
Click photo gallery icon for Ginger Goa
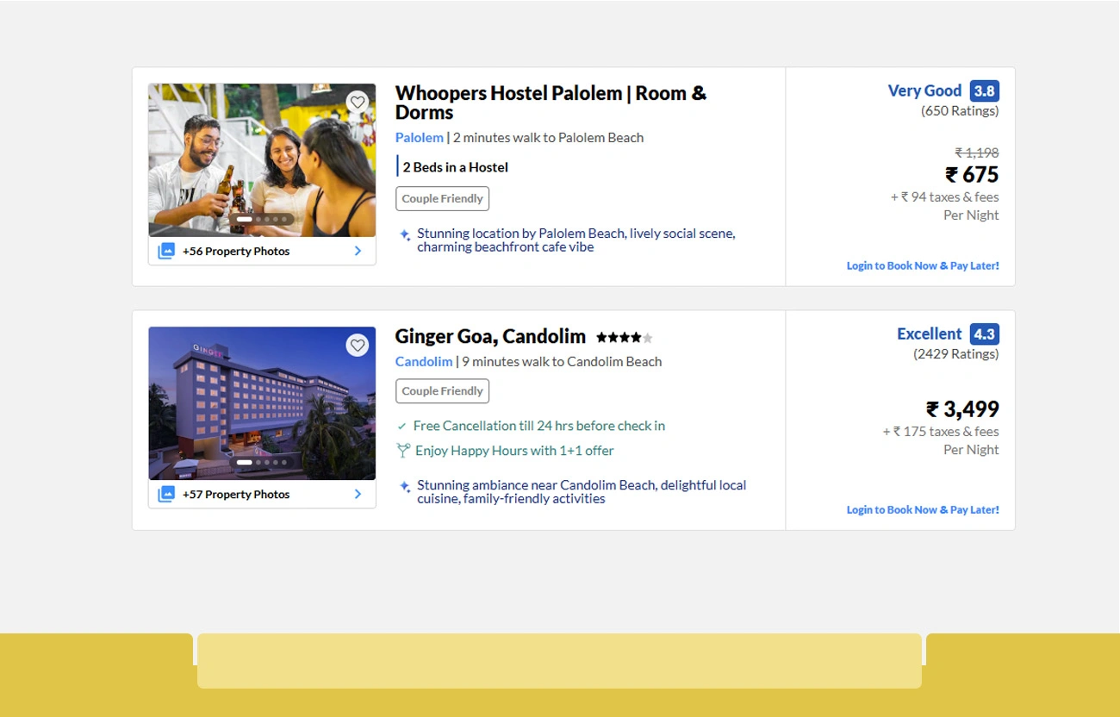point(166,494)
